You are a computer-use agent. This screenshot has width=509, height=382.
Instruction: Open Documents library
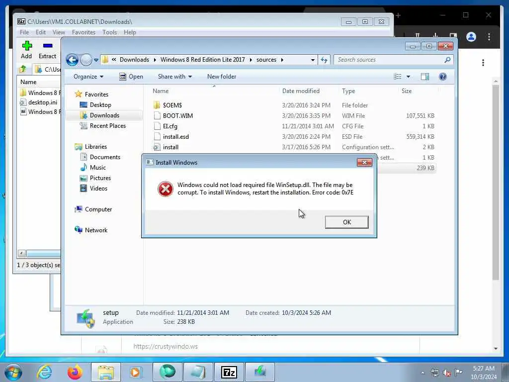point(105,157)
